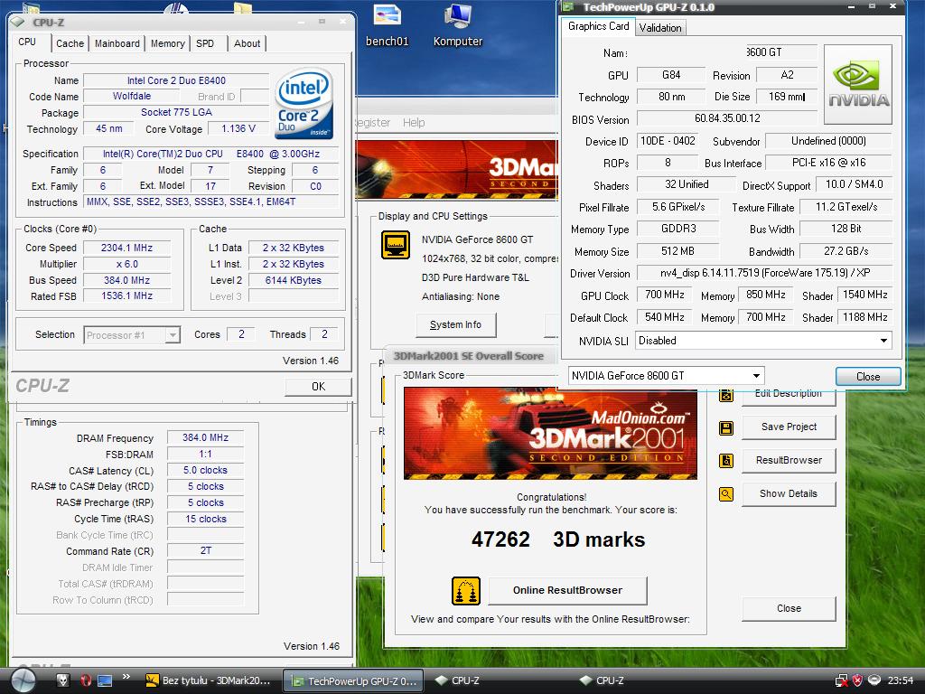Switch to the 3DMark taskbar item
The image size is (925, 694).
pyautogui.click(x=209, y=680)
